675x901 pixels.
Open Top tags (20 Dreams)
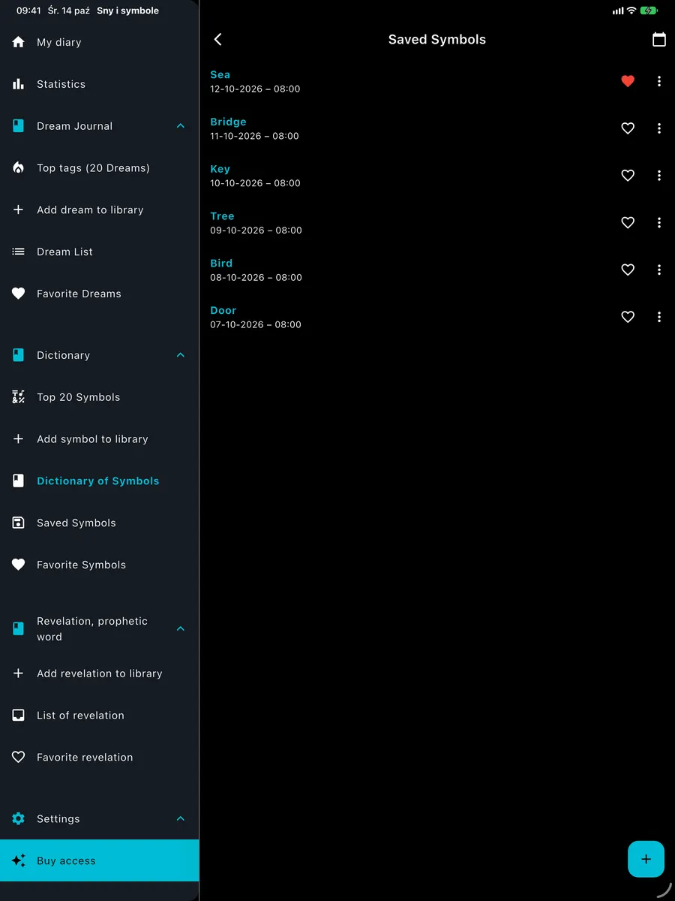click(x=99, y=168)
